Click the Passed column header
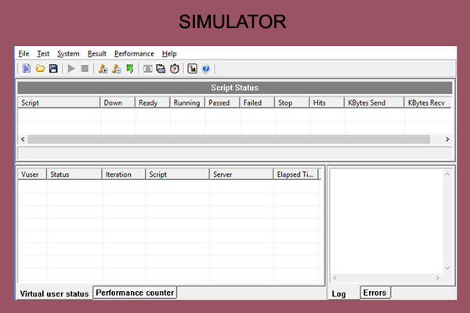This screenshot has width=470, height=313. [219, 103]
